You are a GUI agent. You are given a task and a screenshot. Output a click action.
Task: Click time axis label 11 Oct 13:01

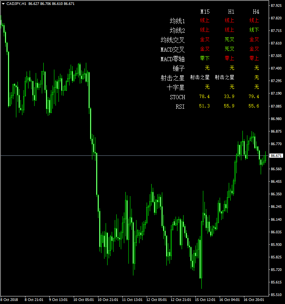[132, 300]
